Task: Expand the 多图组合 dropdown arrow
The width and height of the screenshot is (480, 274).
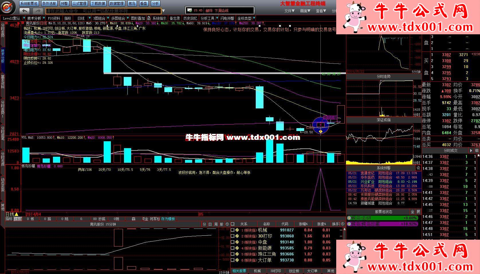Action: [x=127, y=18]
